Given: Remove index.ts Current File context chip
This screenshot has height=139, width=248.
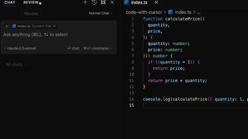Looking at the screenshot, I should tap(54, 26).
